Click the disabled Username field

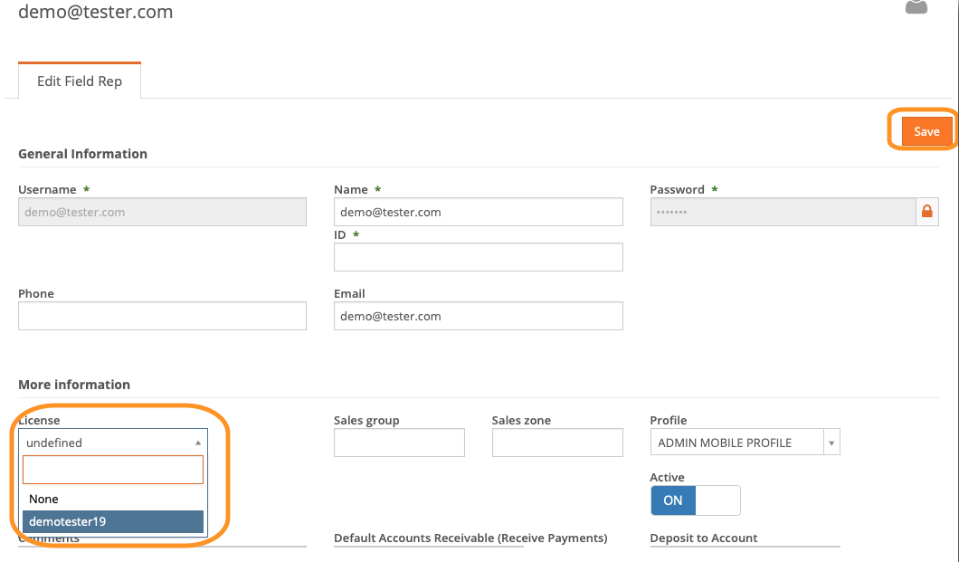click(162, 212)
